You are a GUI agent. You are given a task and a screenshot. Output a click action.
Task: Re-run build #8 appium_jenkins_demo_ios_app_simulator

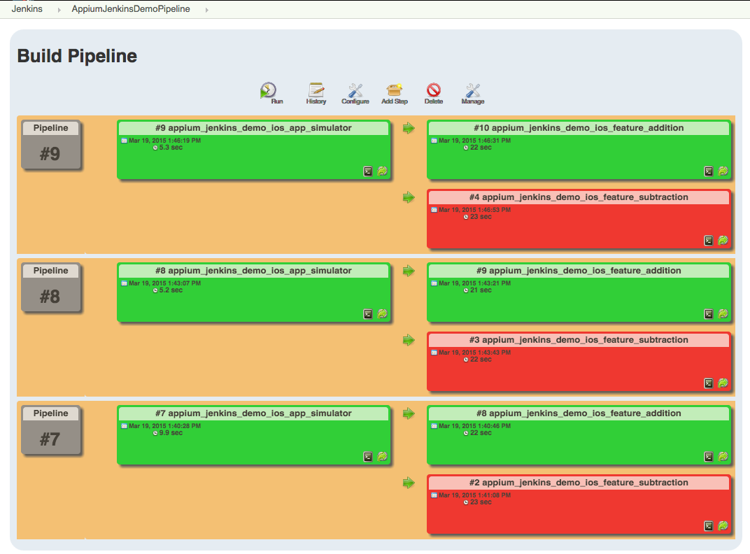point(383,314)
